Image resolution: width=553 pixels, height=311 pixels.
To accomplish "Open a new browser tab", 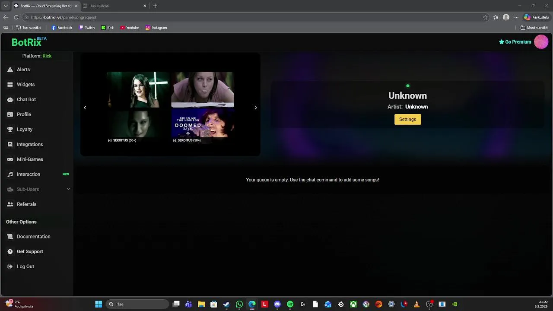I will pos(155,6).
